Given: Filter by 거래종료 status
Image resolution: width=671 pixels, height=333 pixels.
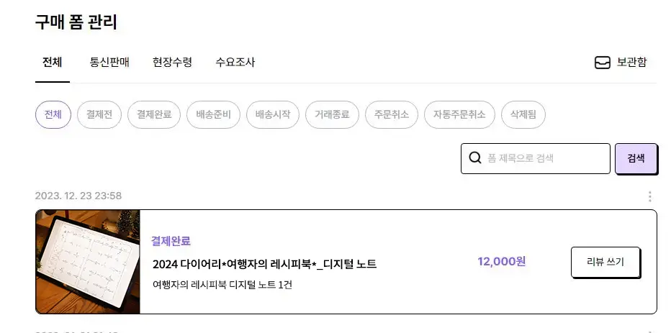Looking at the screenshot, I should coord(332,115).
